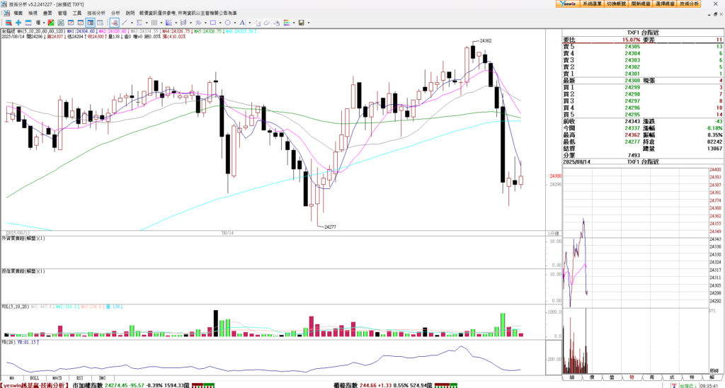Screen dimensions: 725x388
Task: Switch to the MACD indicator tab
Action: point(56,378)
